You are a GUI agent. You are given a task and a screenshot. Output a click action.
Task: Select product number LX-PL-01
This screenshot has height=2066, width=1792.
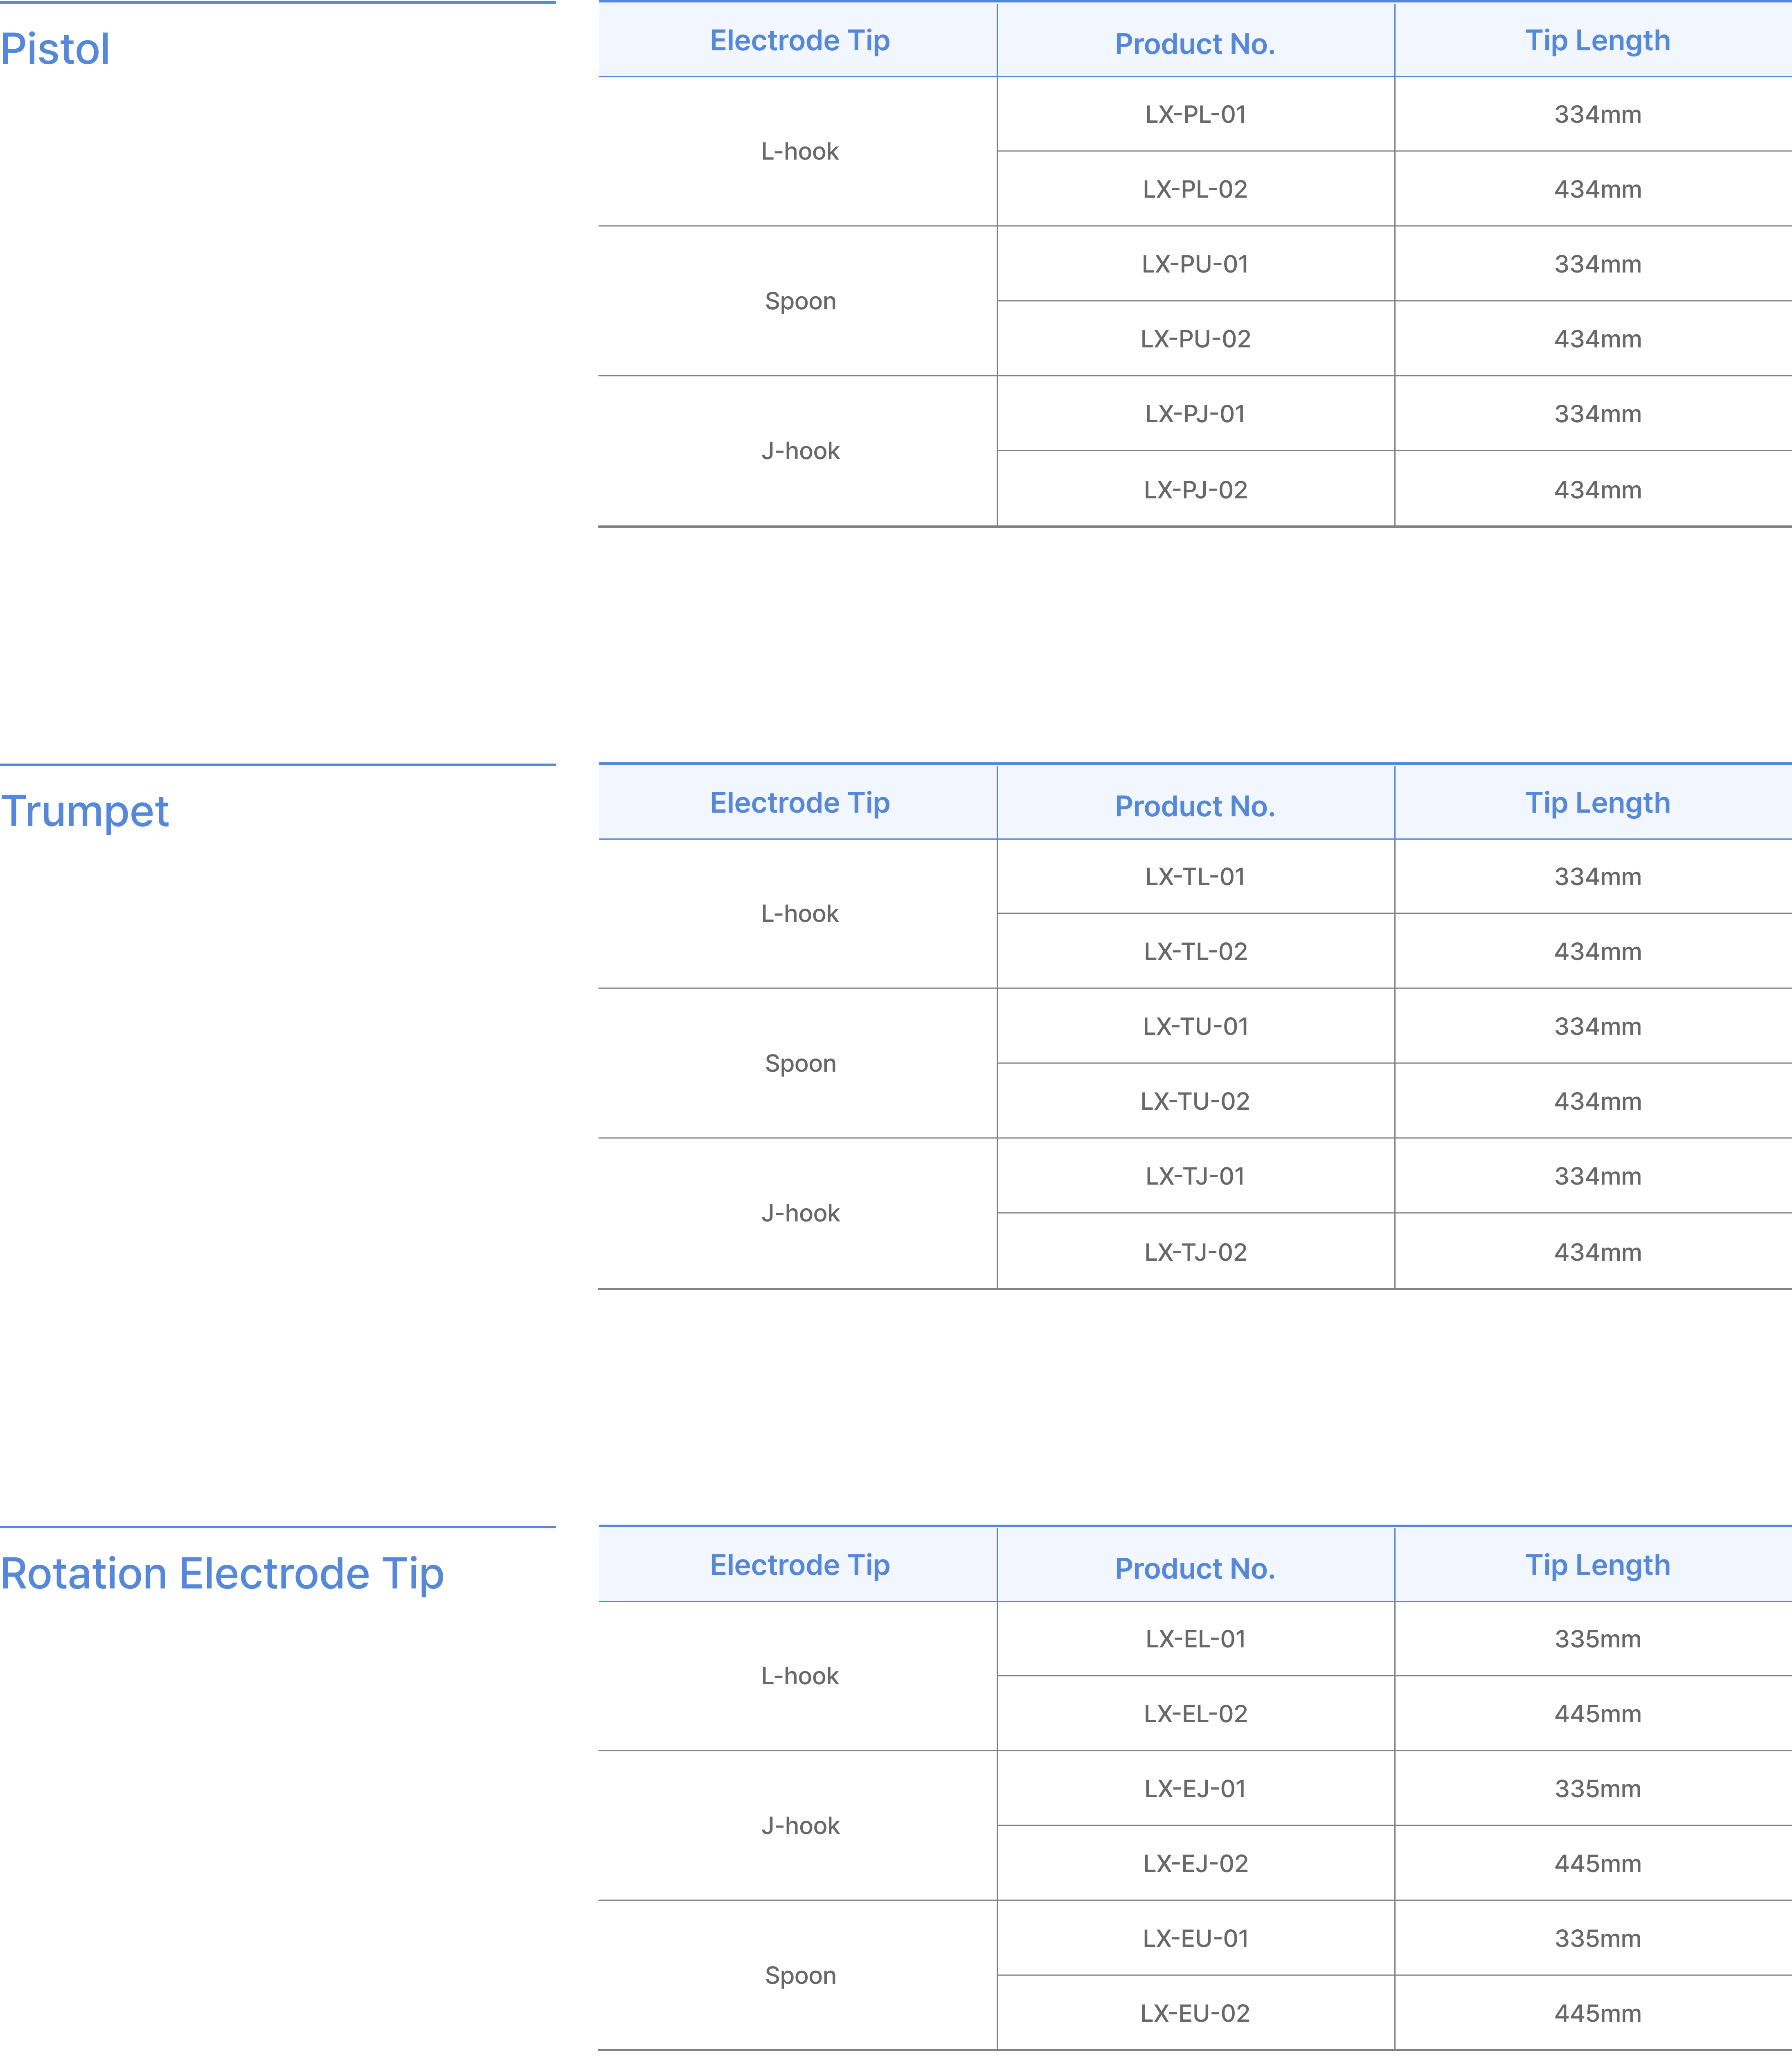click(1195, 114)
